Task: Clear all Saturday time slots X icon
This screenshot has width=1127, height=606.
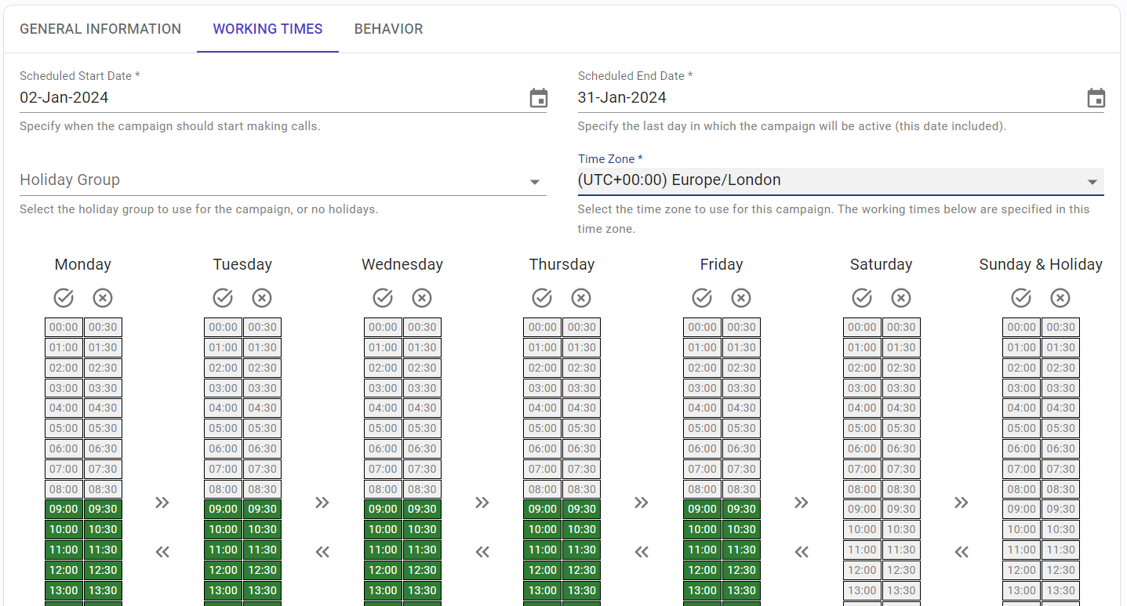Action: coord(901,298)
